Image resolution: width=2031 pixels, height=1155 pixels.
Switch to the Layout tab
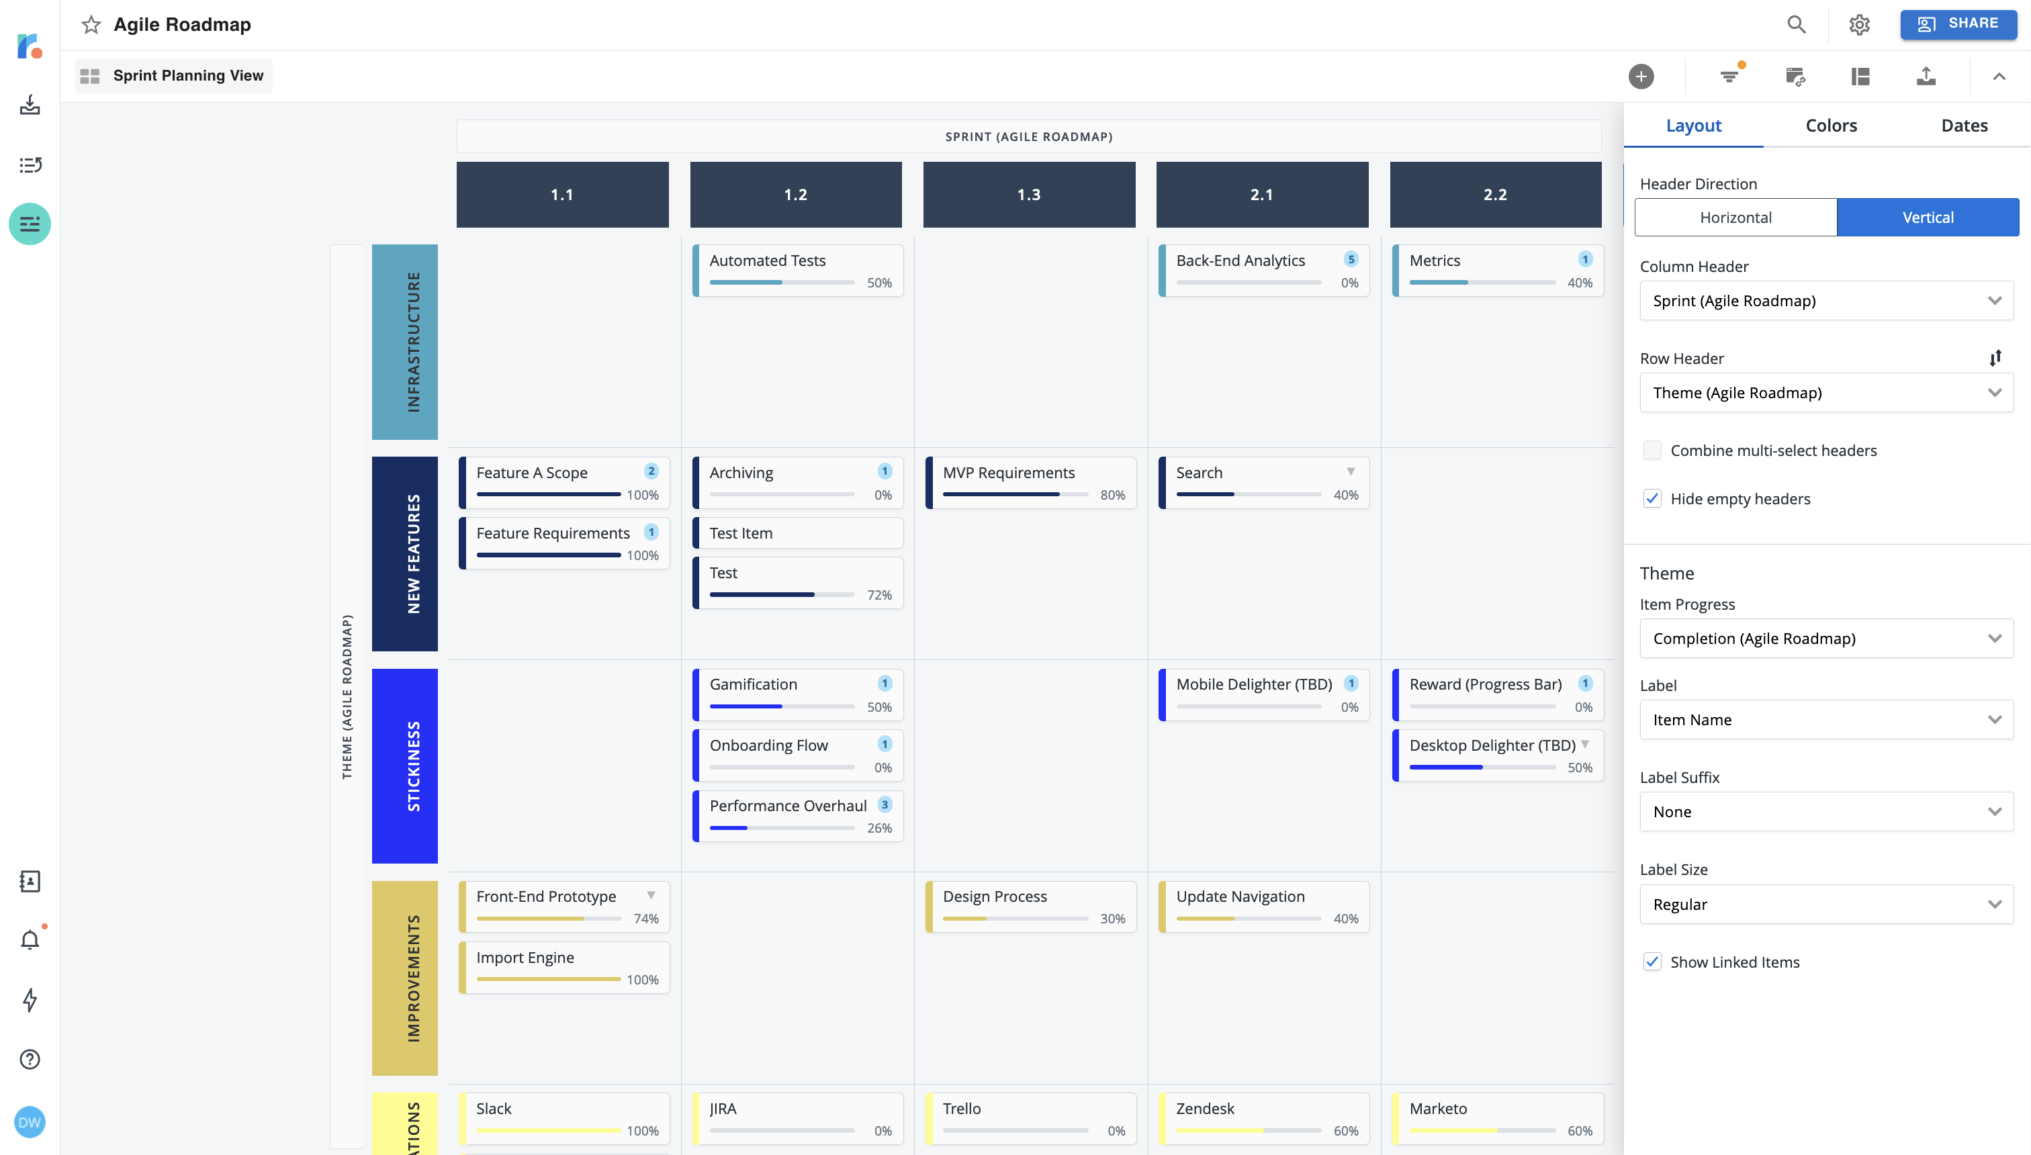[x=1693, y=126]
